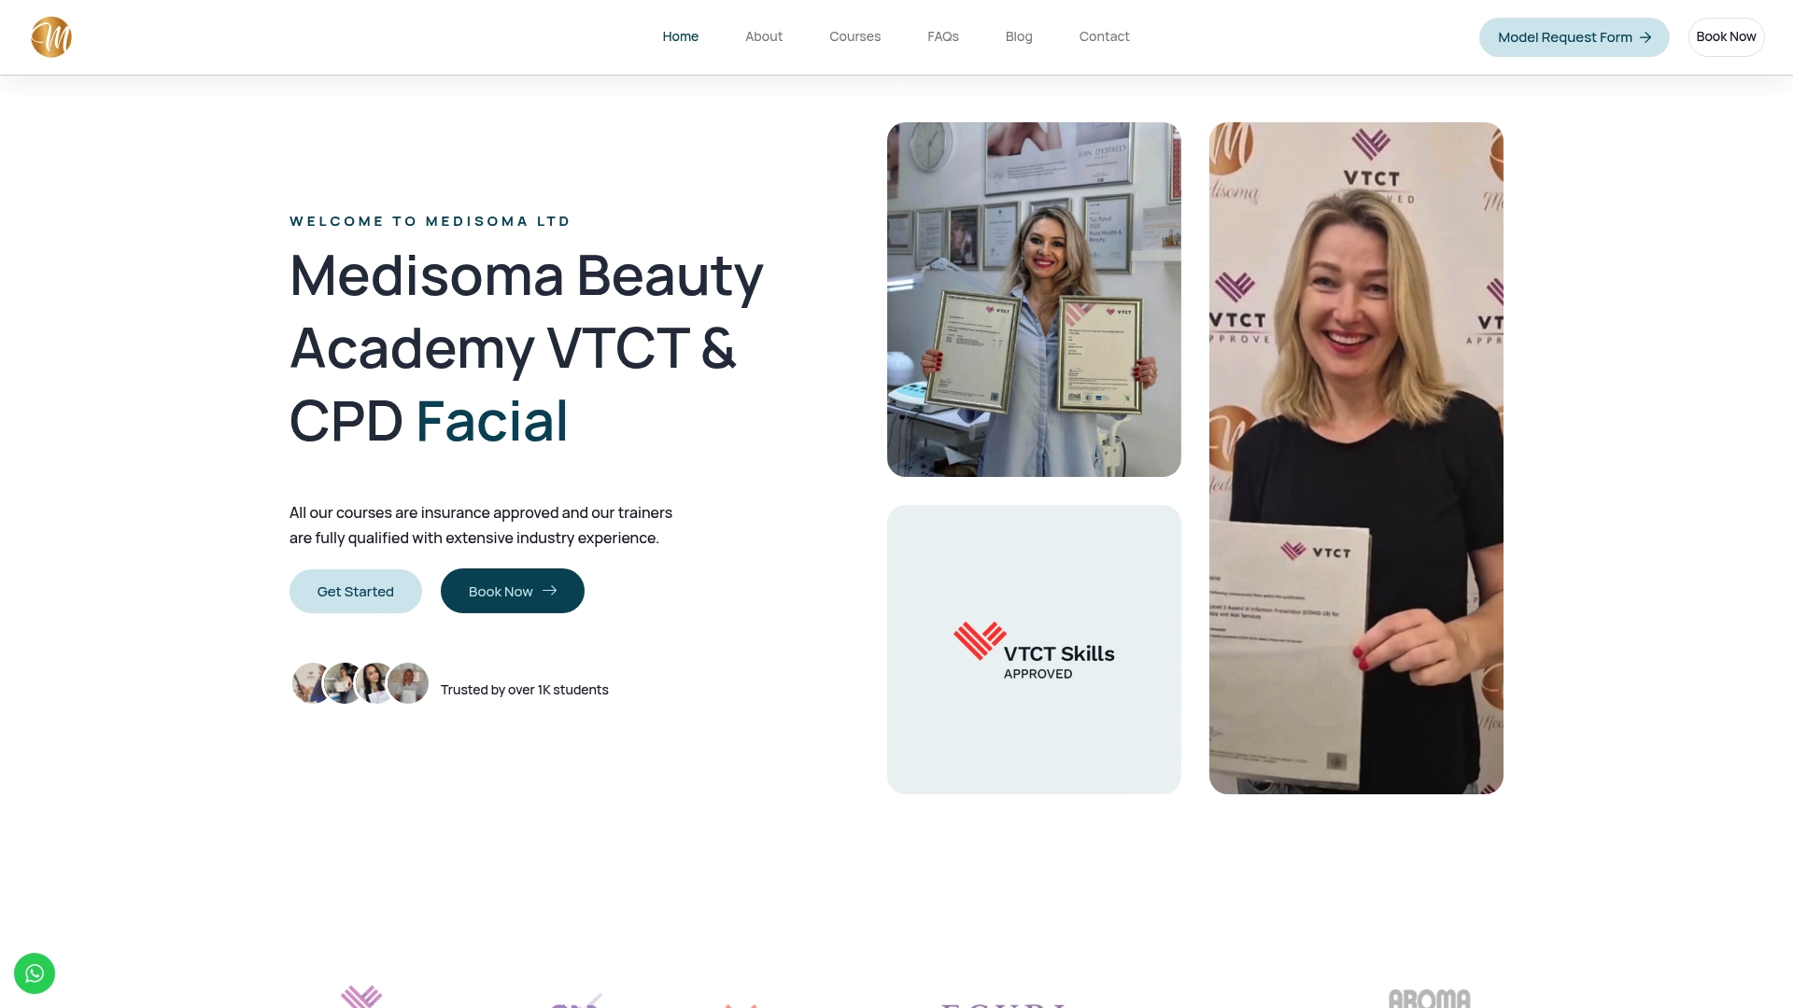Open the Blog page
1793x1008 pixels.
(x=1019, y=36)
